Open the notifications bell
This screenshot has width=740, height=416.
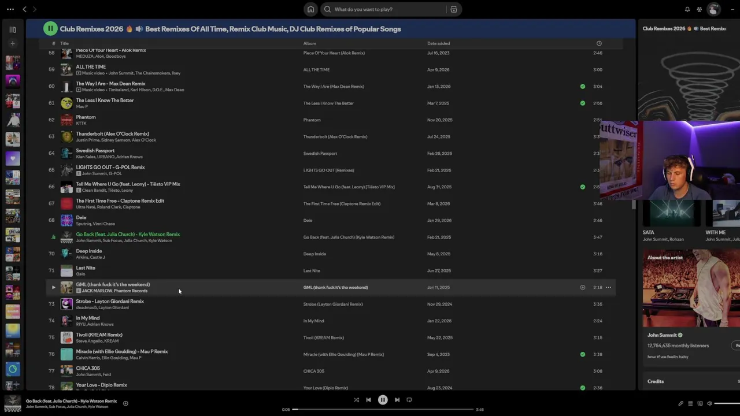tap(687, 9)
